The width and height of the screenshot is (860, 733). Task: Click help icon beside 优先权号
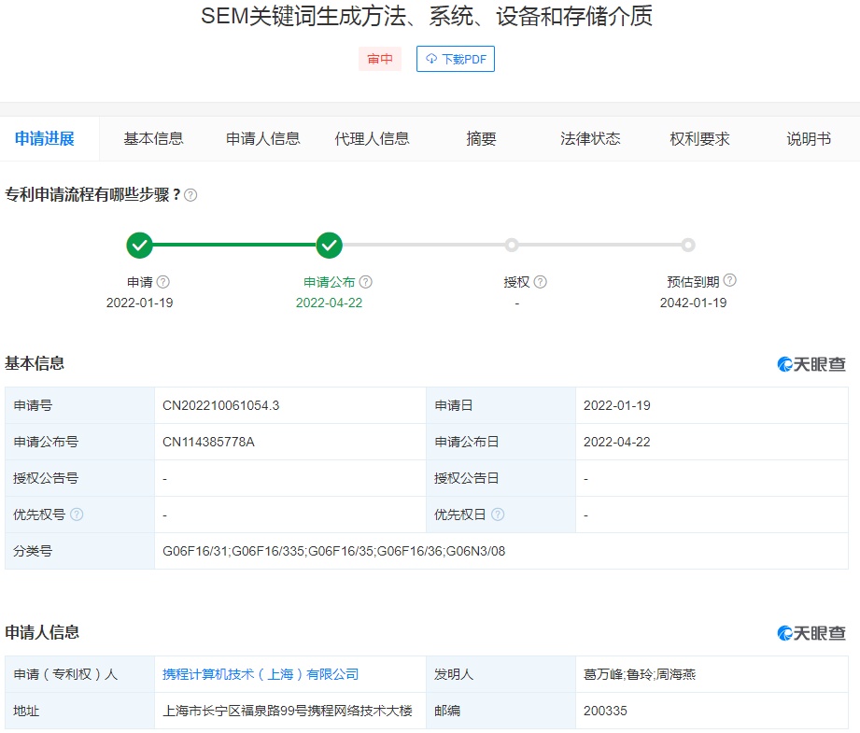(77, 515)
